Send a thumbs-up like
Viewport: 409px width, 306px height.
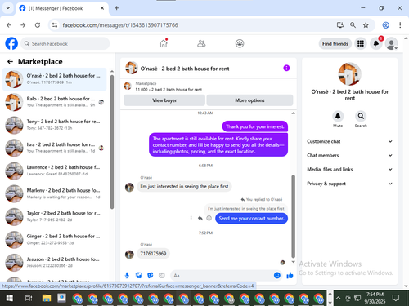click(290, 276)
